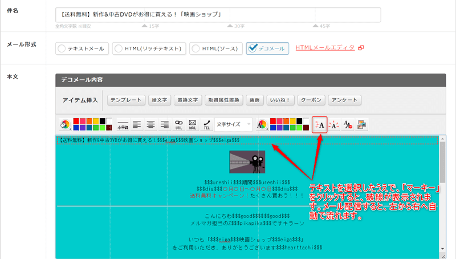This screenshot has width=456, height=259.
Task: Insert a URL link
Action: (178, 124)
